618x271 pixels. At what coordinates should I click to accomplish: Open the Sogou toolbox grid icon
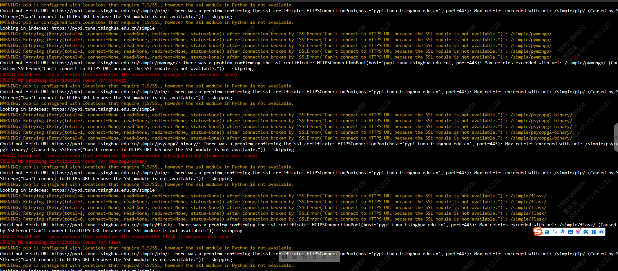594,232
